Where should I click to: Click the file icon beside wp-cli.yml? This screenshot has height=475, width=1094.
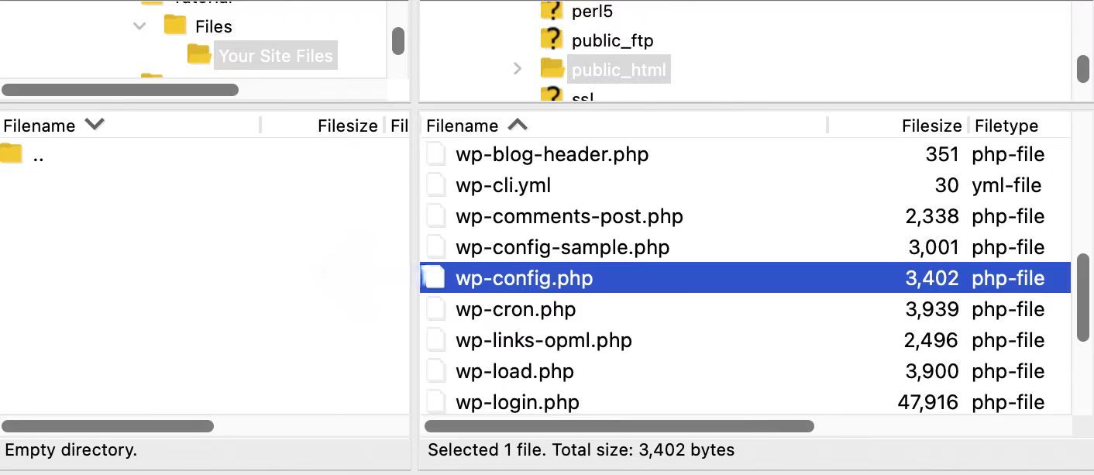tap(435, 185)
